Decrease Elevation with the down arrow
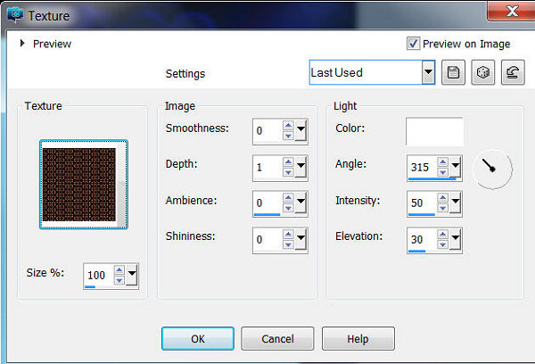 coord(443,244)
